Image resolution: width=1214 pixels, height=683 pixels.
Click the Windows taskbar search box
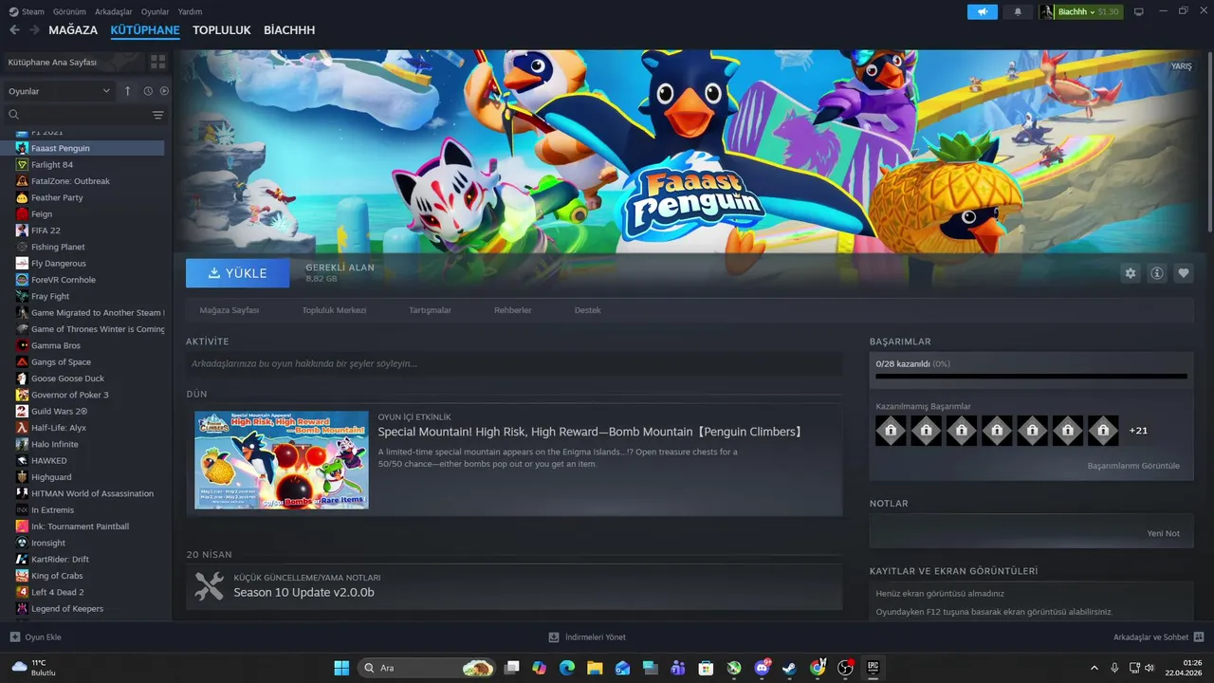[x=429, y=668]
